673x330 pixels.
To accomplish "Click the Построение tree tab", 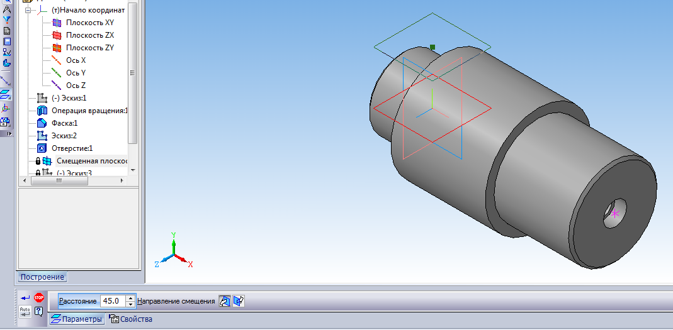I will [42, 277].
